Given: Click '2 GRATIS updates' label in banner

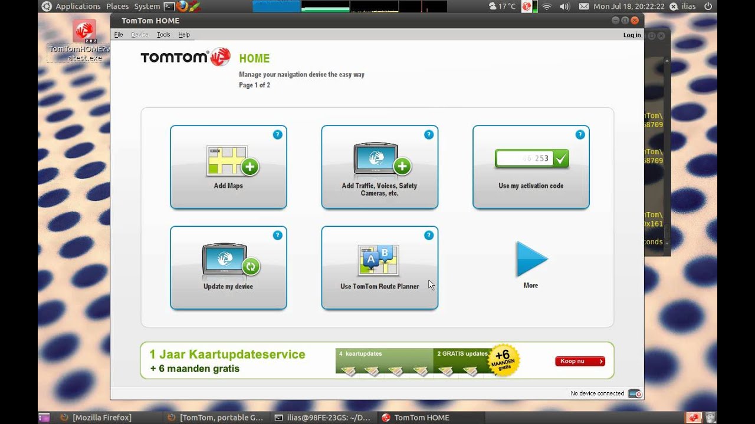Looking at the screenshot, I should 462,354.
